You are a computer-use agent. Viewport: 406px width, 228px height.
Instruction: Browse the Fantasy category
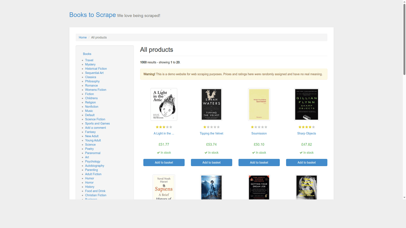click(x=90, y=132)
